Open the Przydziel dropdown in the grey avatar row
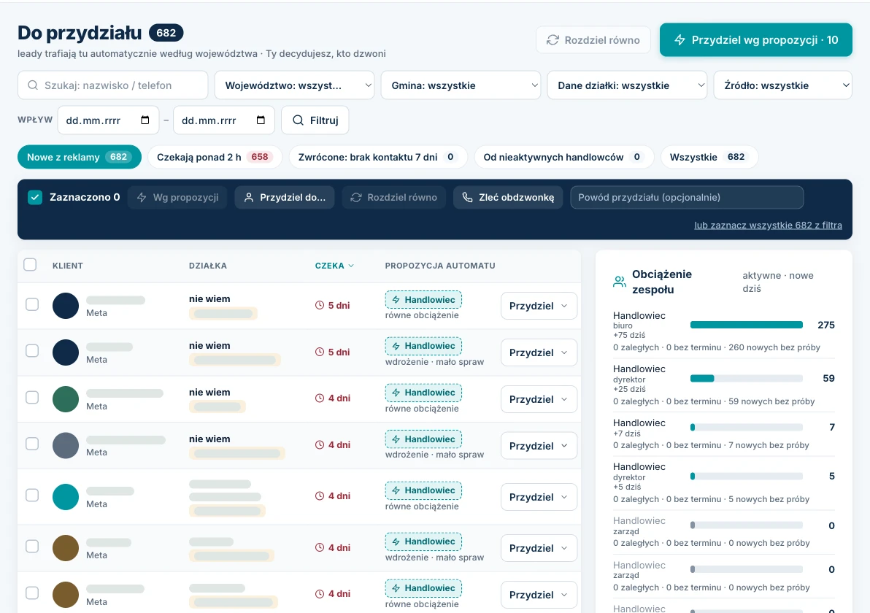This screenshot has width=870, height=613. (x=539, y=445)
